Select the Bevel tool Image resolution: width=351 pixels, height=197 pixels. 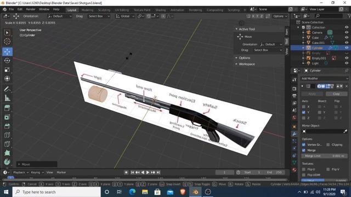point(7,126)
